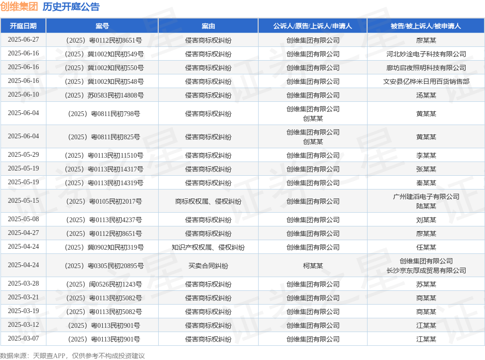
Task: Select case number 粤0811民初825号
Action: point(104,137)
